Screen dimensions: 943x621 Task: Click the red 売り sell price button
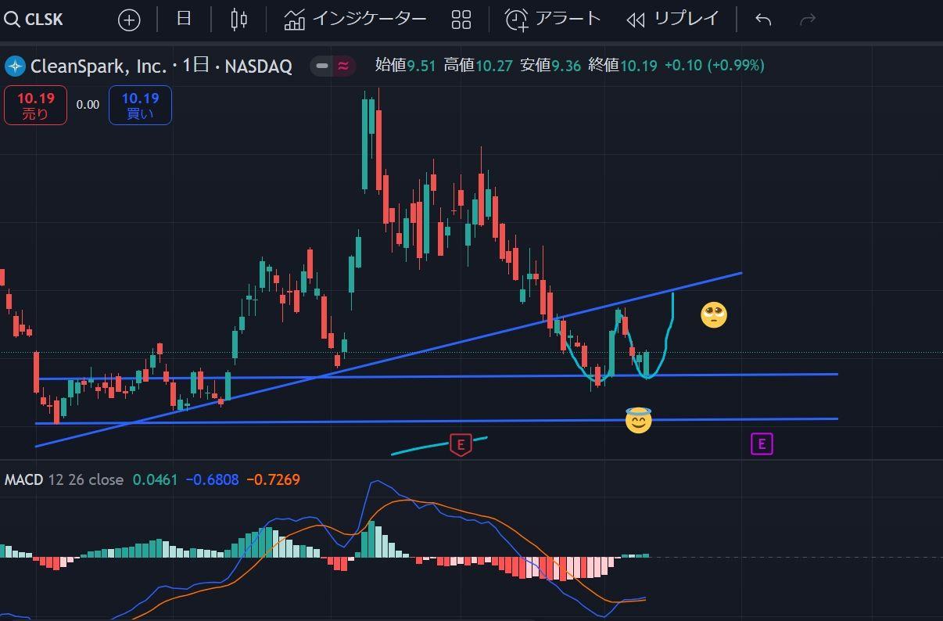coord(35,106)
